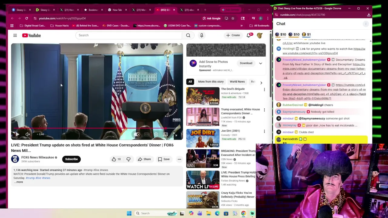Viewport: 388px width, 218px height.
Task: Open the Create button menu
Action: [x=233, y=35]
